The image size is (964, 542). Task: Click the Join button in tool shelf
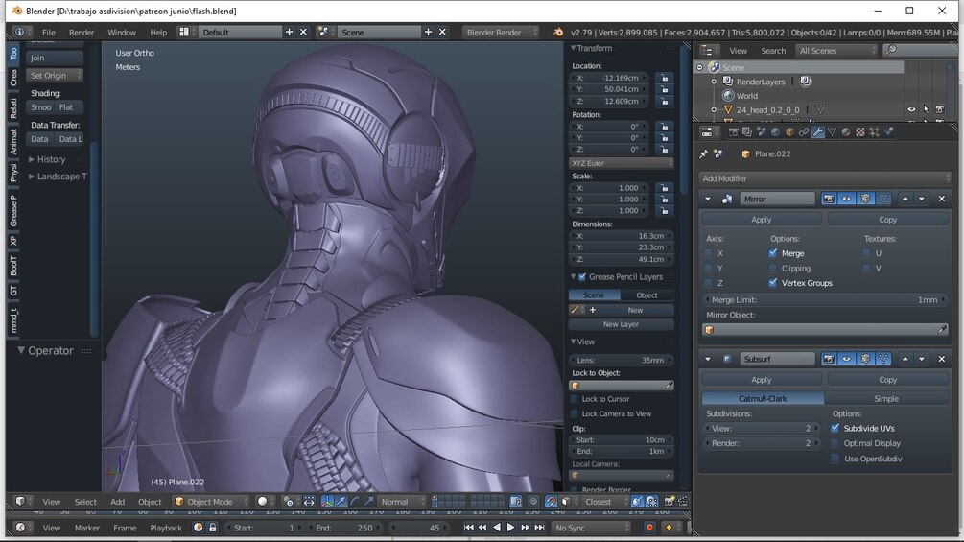55,58
